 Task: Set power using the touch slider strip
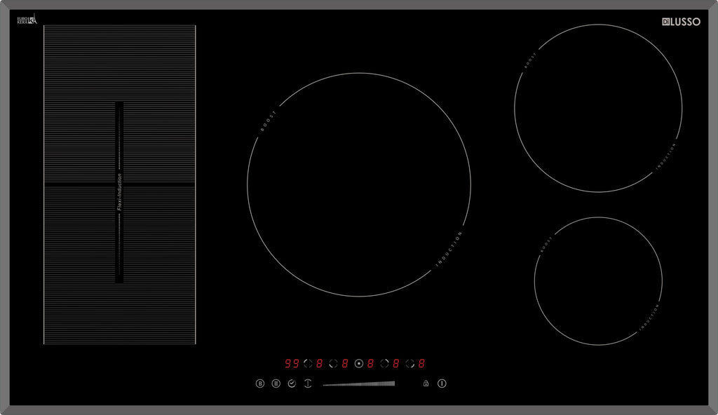pyautogui.click(x=358, y=383)
